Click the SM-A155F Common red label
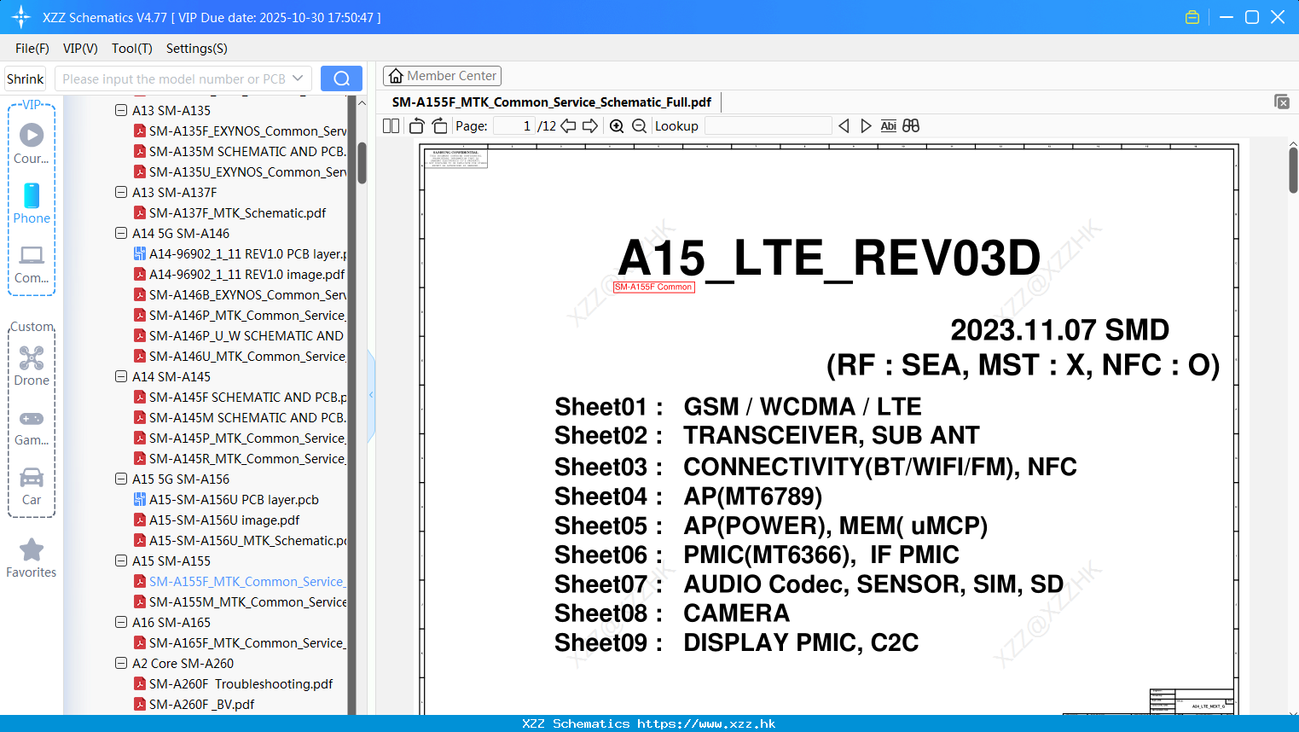This screenshot has width=1299, height=732. (654, 287)
